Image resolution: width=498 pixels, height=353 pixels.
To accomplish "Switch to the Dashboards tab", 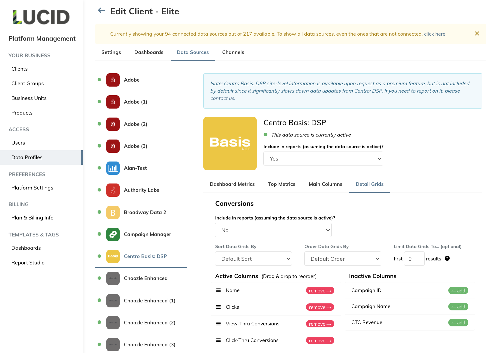I will pos(149,52).
